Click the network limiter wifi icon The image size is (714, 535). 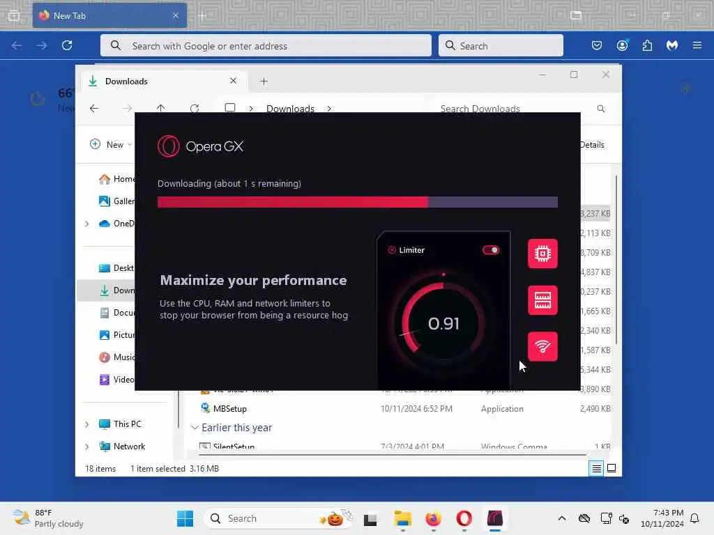(x=542, y=347)
